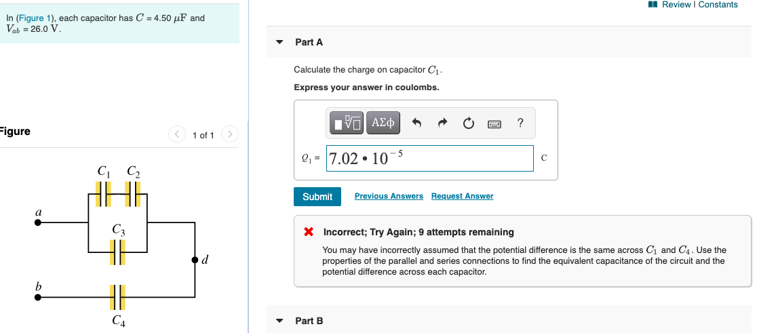
Task: Go to previous figure arrow
Action: click(177, 134)
